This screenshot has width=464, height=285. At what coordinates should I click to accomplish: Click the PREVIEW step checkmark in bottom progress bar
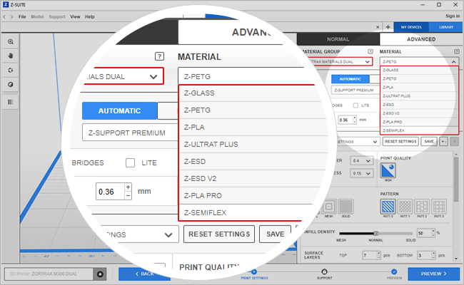pos(394,271)
